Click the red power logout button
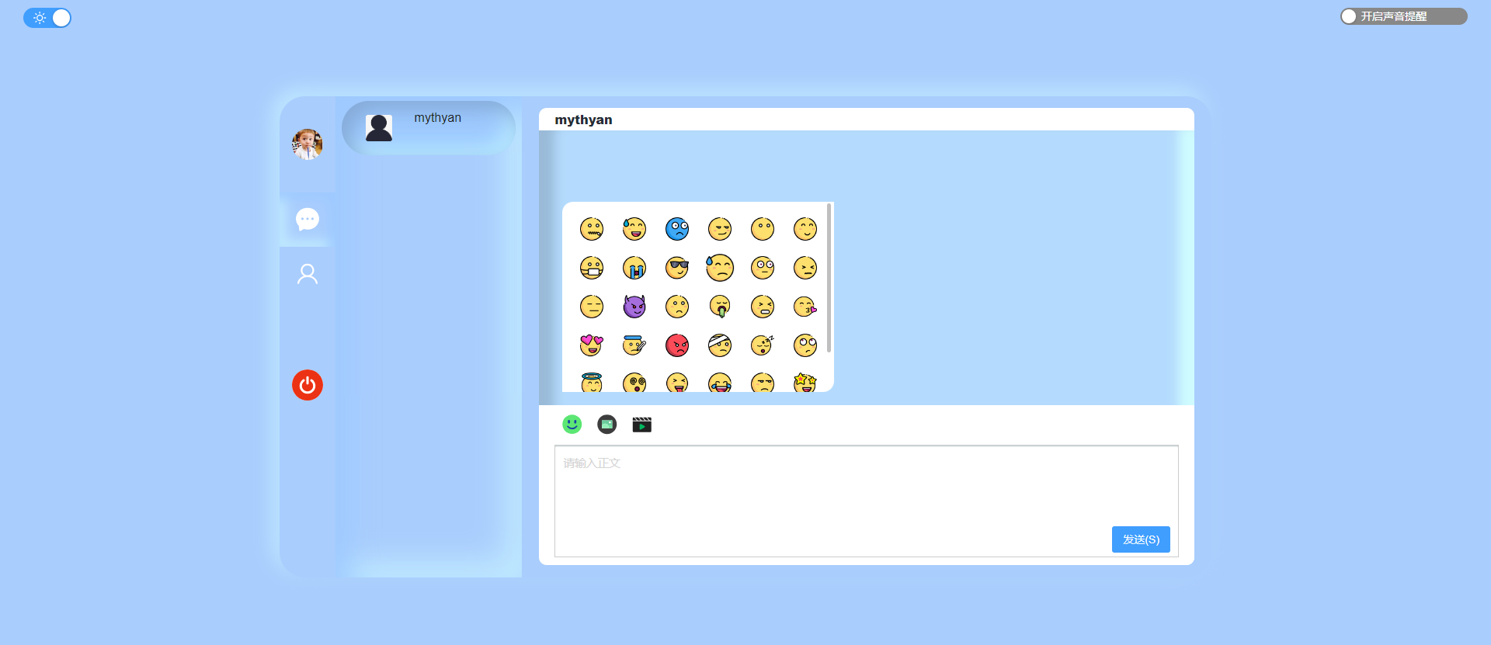 (308, 385)
